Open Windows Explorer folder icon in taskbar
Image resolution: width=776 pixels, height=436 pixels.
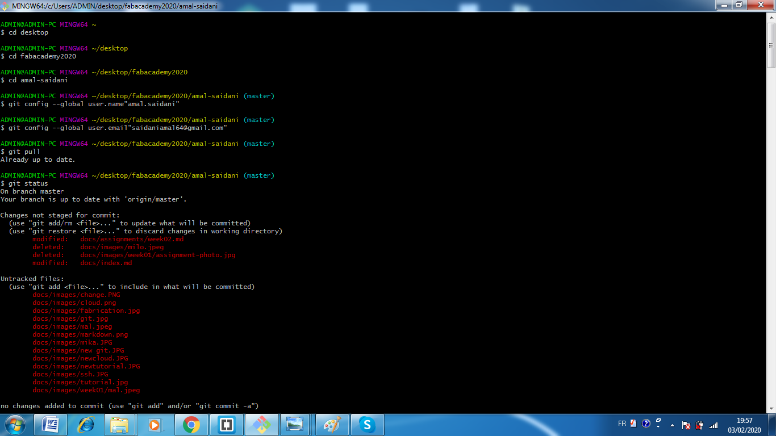coord(120,425)
